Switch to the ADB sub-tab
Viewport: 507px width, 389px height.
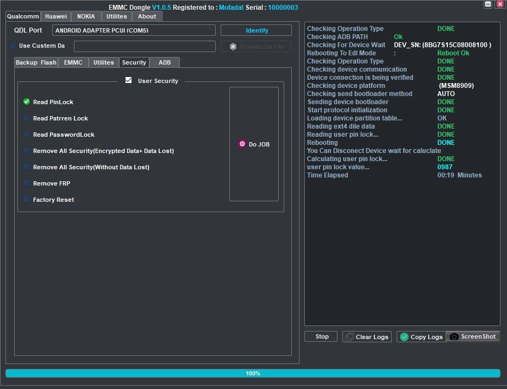(x=165, y=62)
